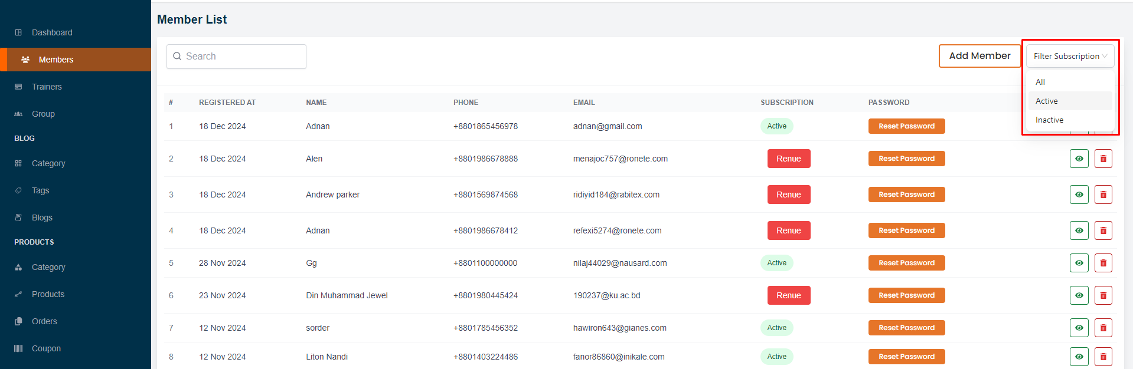This screenshot has height=369, width=1133.
Task: Open Group section in sidebar
Action: click(43, 114)
